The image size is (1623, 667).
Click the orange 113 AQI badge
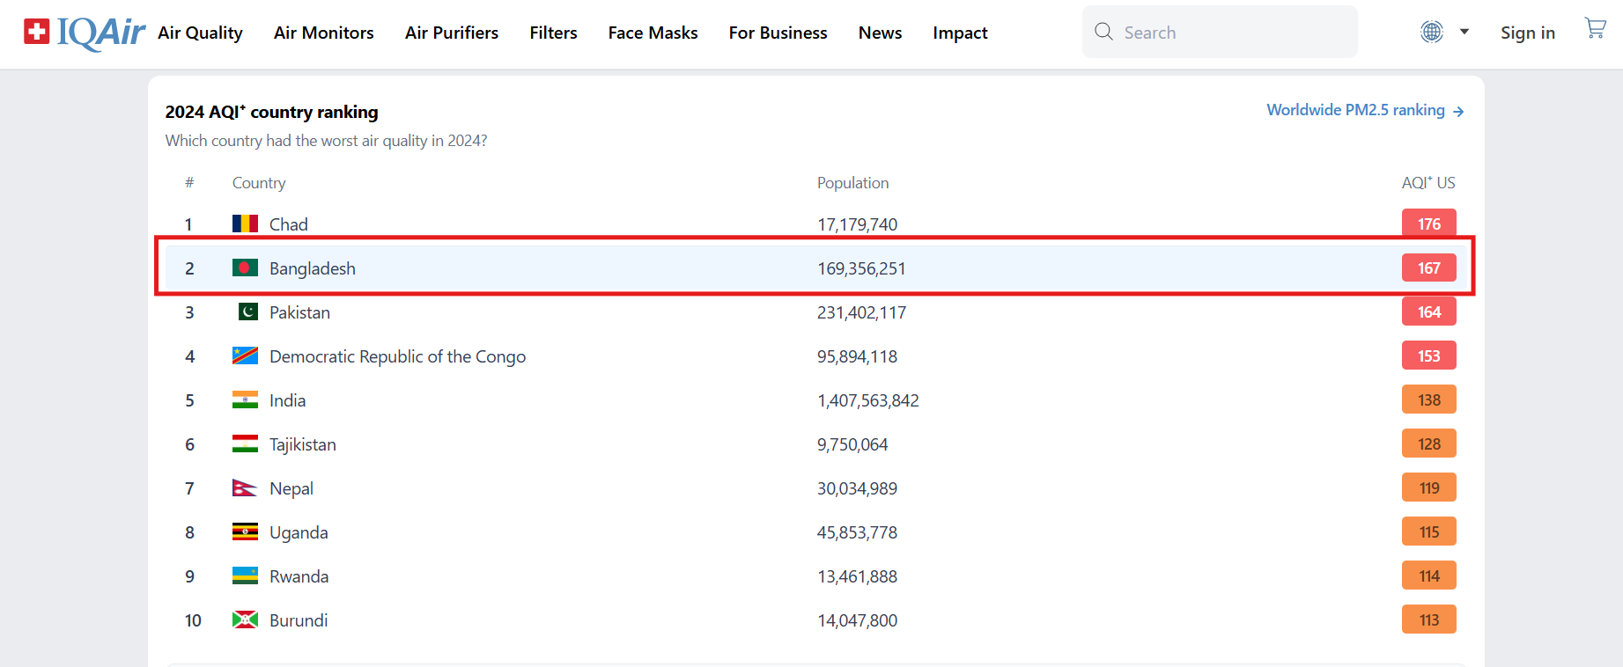tap(1428, 619)
